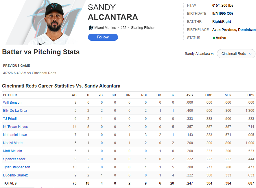This screenshot has height=188, width=256.
Task: Open Matt McLain's player page
Action: [x=12, y=151]
